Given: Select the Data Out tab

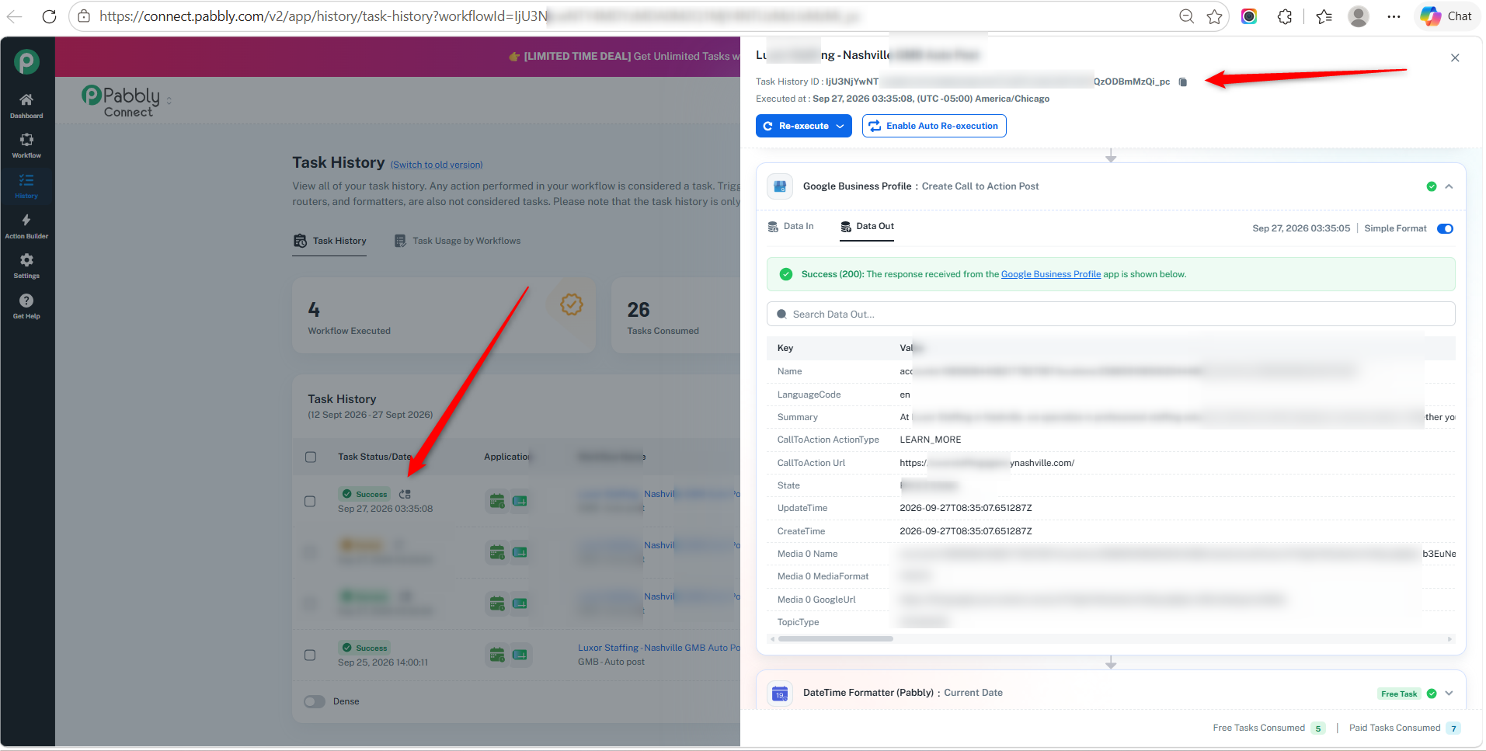Looking at the screenshot, I should pos(867,227).
